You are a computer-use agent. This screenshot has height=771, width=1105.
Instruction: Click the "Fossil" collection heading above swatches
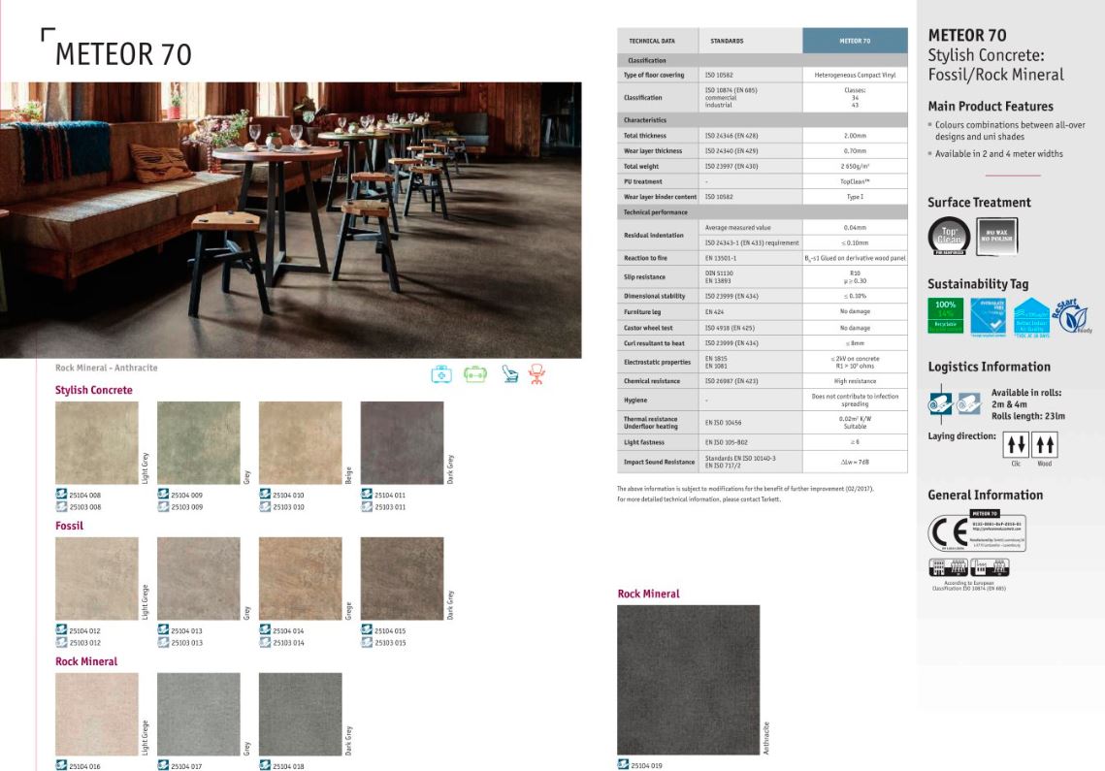[x=69, y=526]
